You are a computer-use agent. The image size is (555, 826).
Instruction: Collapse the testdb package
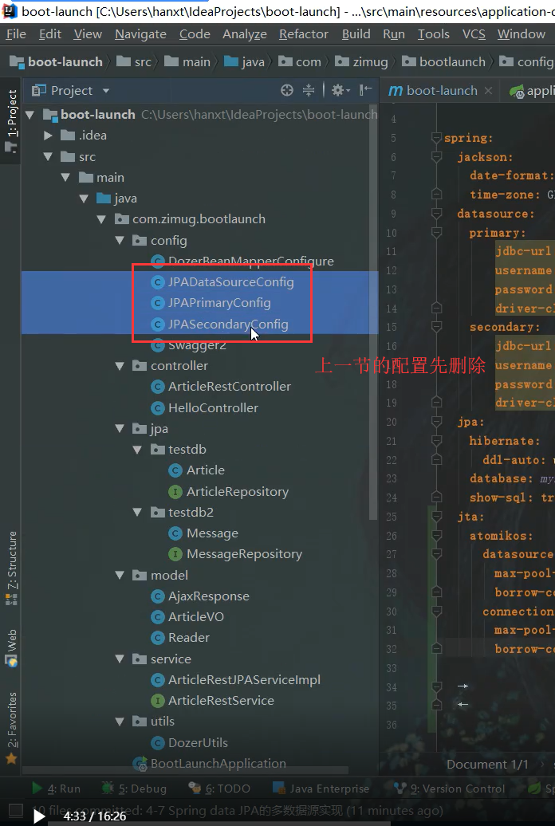(138, 450)
